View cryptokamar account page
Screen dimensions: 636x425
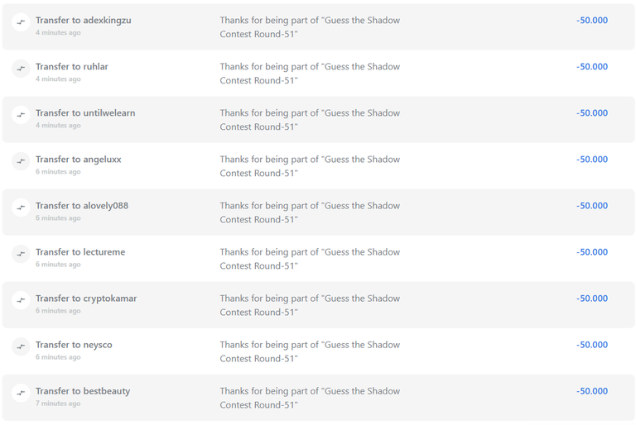pos(110,298)
